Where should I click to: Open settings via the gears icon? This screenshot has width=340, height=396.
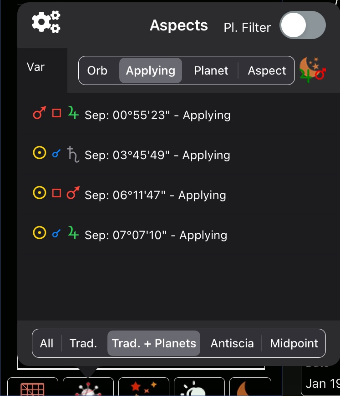coord(46,22)
